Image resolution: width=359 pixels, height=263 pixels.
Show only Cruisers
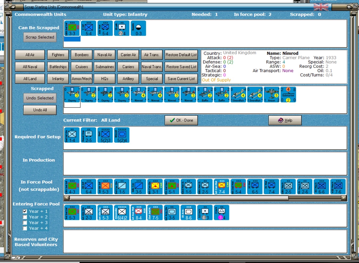[82, 67]
